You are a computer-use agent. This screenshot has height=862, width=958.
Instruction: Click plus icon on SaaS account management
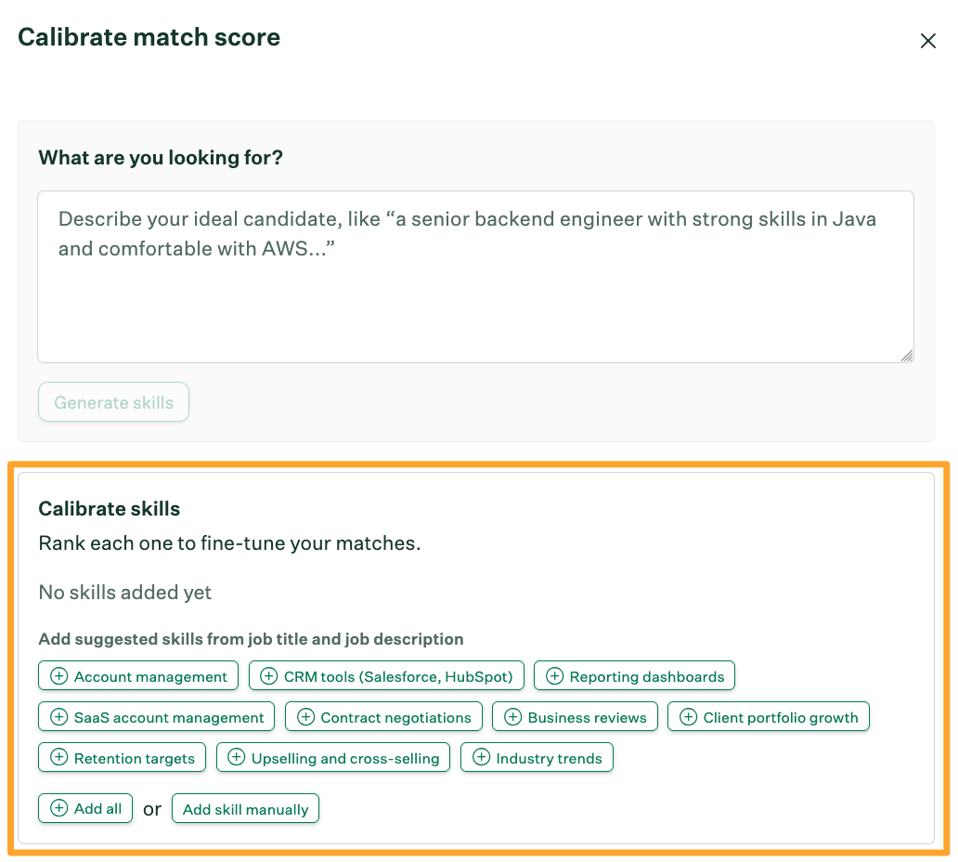(x=58, y=717)
